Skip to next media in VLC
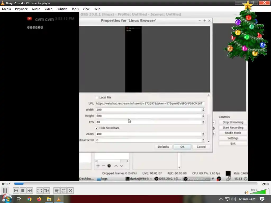Image resolution: width=271 pixels, height=203 pixels. [30, 191]
